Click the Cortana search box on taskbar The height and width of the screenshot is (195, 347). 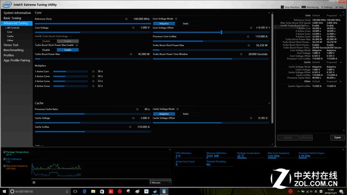click(40, 191)
